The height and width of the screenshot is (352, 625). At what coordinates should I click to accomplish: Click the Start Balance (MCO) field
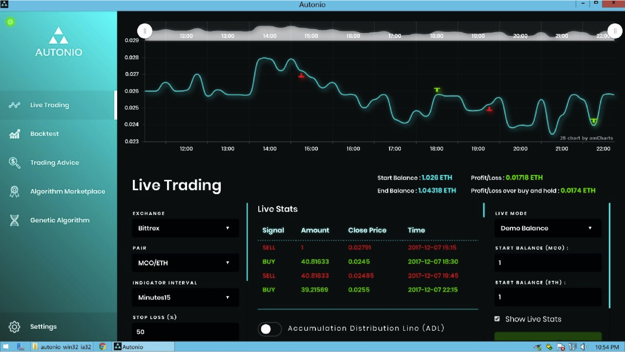[x=548, y=263]
